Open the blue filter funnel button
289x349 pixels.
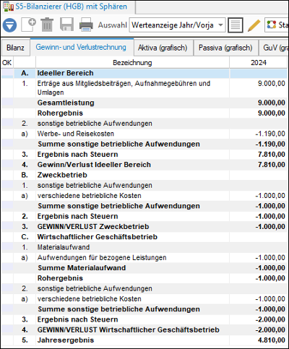pyautogui.click(x=9, y=25)
